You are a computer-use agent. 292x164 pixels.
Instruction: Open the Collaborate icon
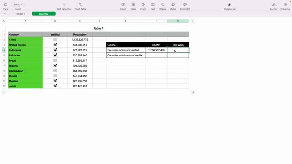(229, 5)
